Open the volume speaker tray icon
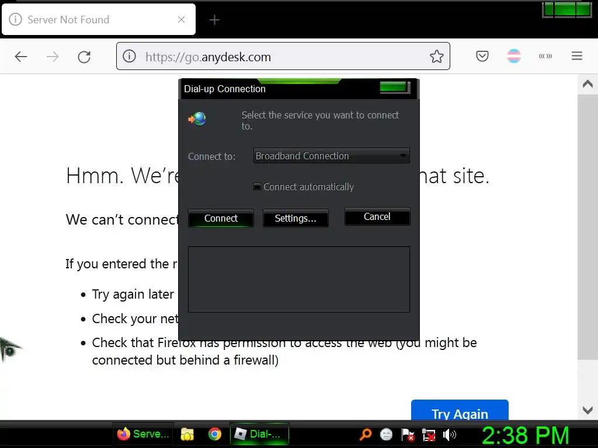598x448 pixels. (x=449, y=434)
